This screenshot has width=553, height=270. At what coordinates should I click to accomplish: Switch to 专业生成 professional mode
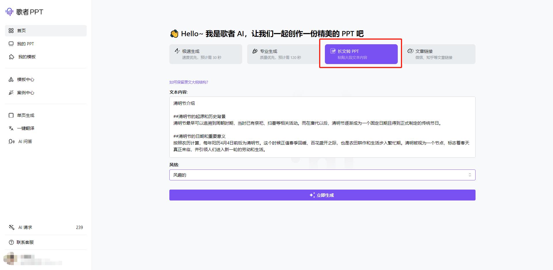coord(283,54)
